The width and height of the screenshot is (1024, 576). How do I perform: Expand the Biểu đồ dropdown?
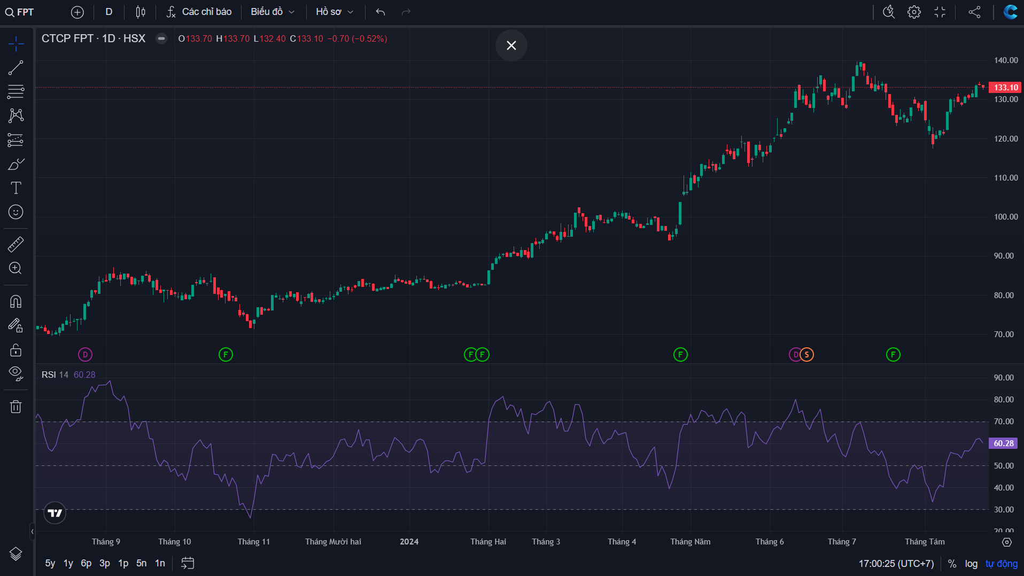point(273,12)
